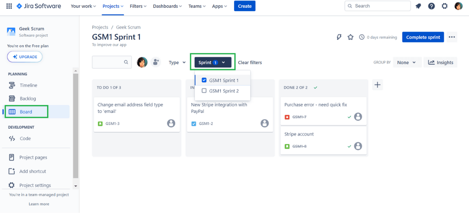Image resolution: width=469 pixels, height=213 pixels.
Task: Add a new column with plus icon
Action: tap(377, 85)
